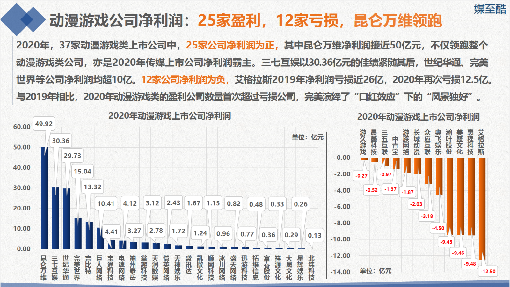Select the 巨人网络 axis label
The image size is (510, 287).
(99, 268)
